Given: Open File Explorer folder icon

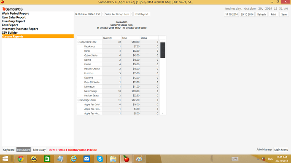Looking at the screenshot, I should tap(113, 159).
